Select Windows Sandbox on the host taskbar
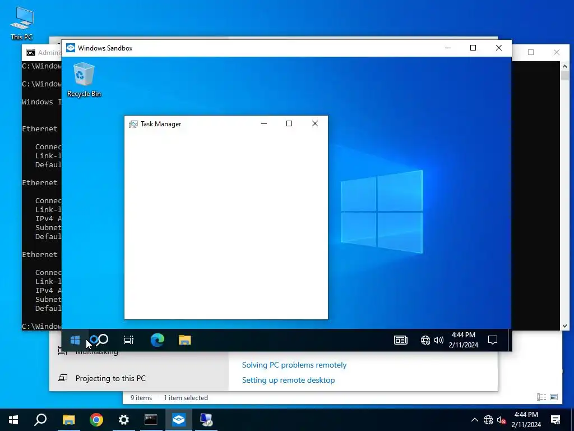 (179, 420)
